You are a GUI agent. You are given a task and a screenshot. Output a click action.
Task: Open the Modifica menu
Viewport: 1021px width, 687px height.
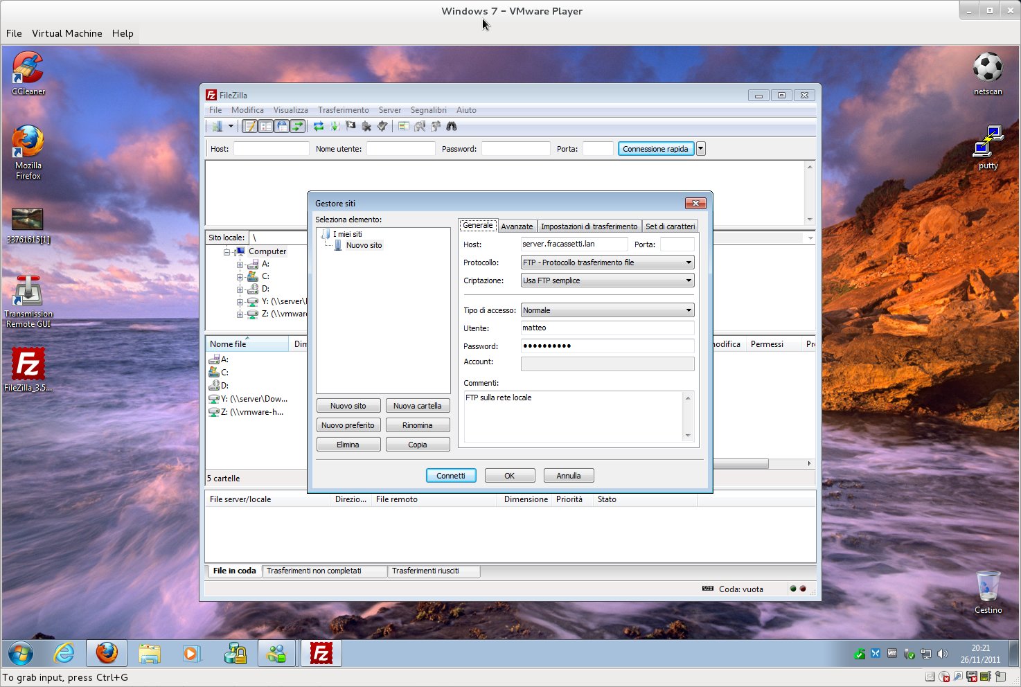[x=247, y=110]
